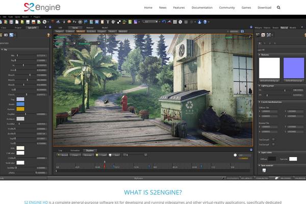Click the orange question mark in SpecialFX panel

[48, 35]
